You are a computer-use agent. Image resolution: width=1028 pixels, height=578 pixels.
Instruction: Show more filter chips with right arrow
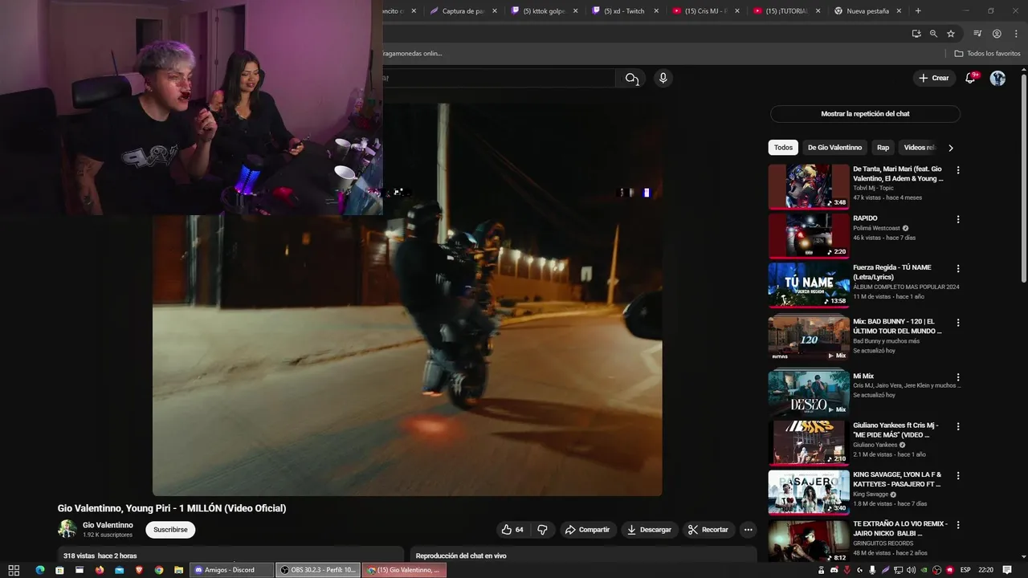click(x=951, y=148)
